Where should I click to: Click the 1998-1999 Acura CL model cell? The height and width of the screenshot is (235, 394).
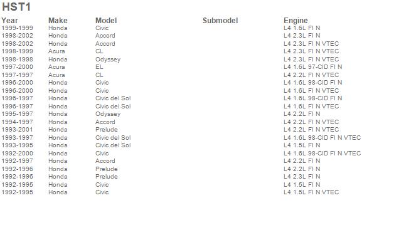pos(99,51)
